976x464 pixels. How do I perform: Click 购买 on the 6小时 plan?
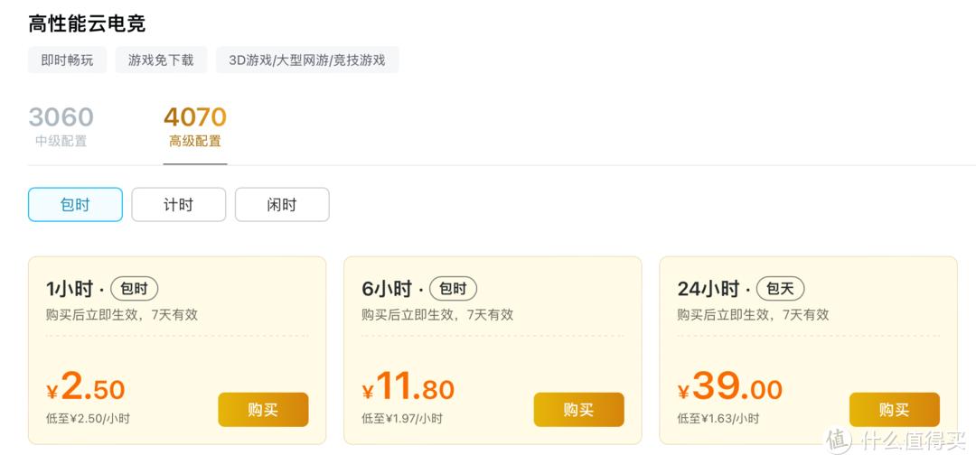coord(578,410)
